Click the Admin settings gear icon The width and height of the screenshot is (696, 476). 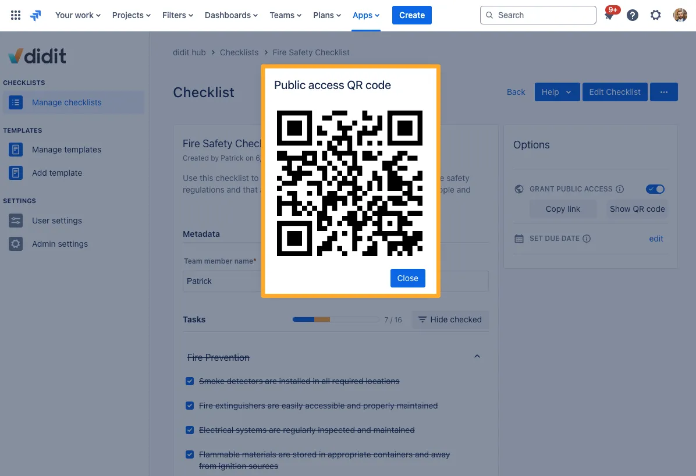(x=16, y=244)
